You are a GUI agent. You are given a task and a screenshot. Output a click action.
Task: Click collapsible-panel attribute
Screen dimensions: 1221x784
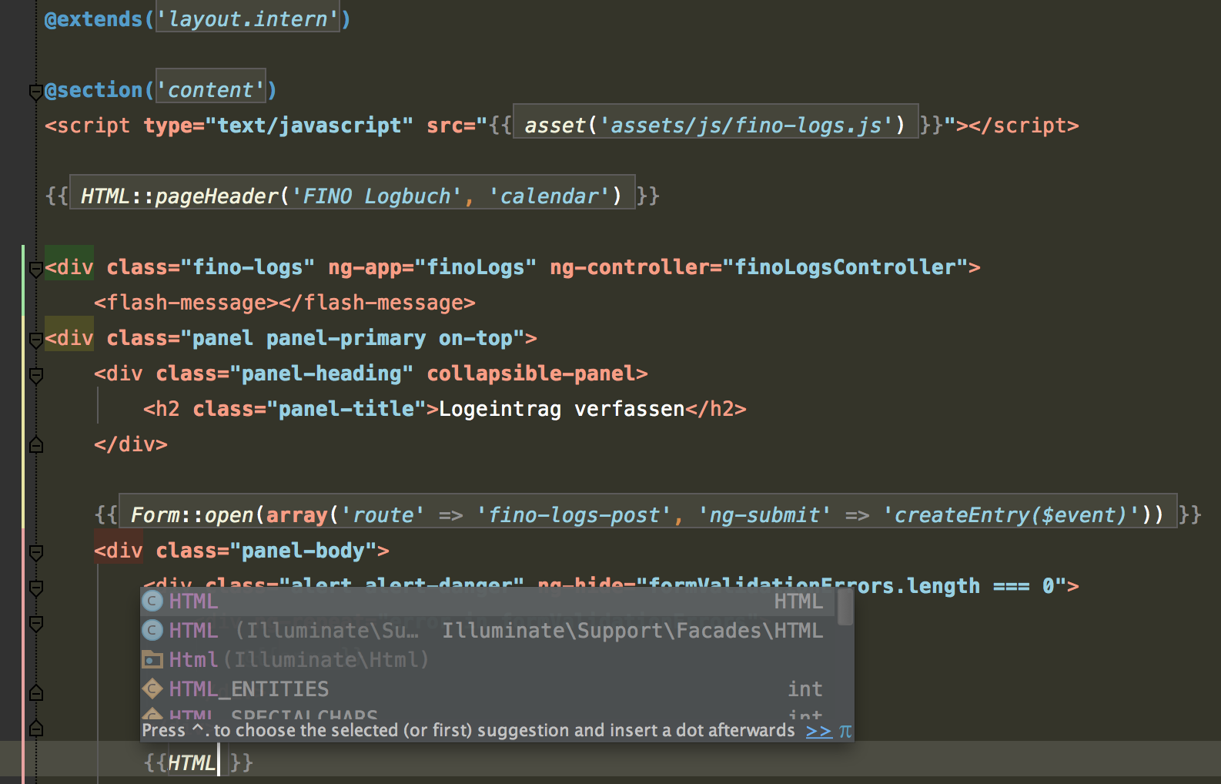(530, 374)
